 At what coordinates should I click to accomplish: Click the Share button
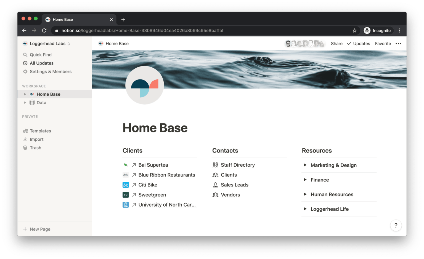click(336, 44)
